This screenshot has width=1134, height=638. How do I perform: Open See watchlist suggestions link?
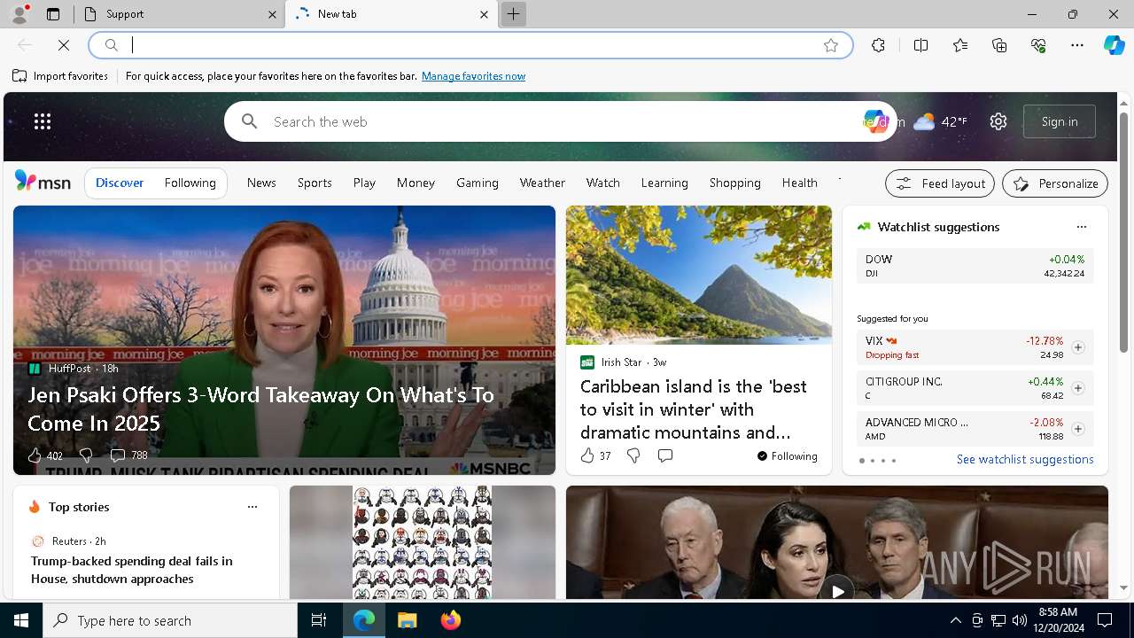[x=1025, y=459]
